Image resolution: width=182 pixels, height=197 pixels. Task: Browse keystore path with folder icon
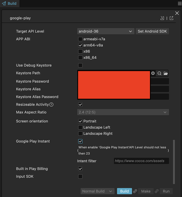(165, 73)
